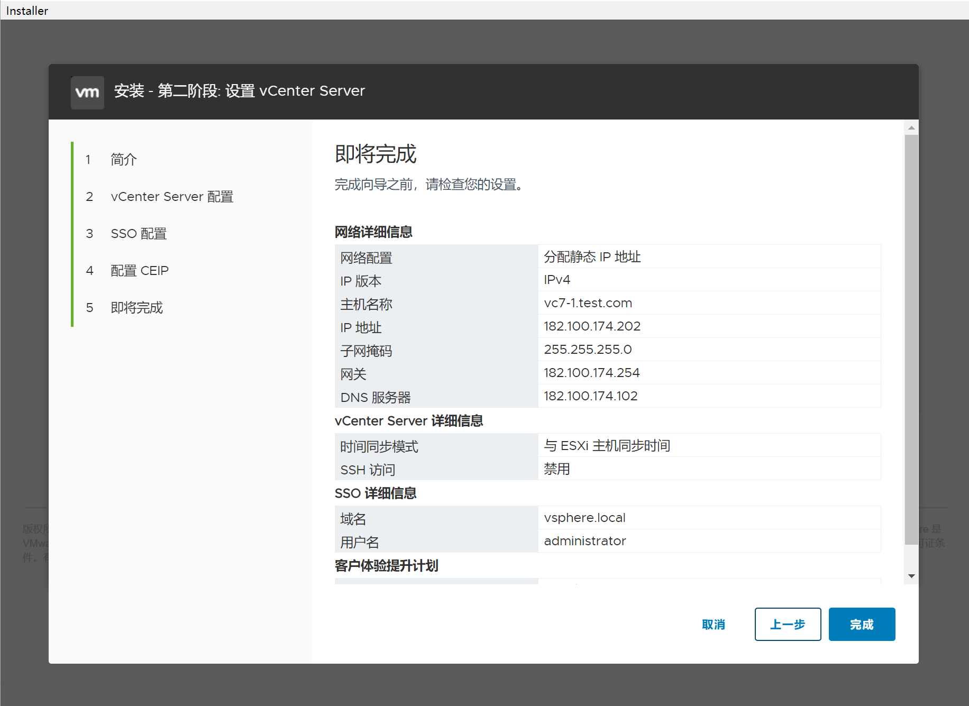Click the 上一步 (Previous) button

pyautogui.click(x=788, y=625)
